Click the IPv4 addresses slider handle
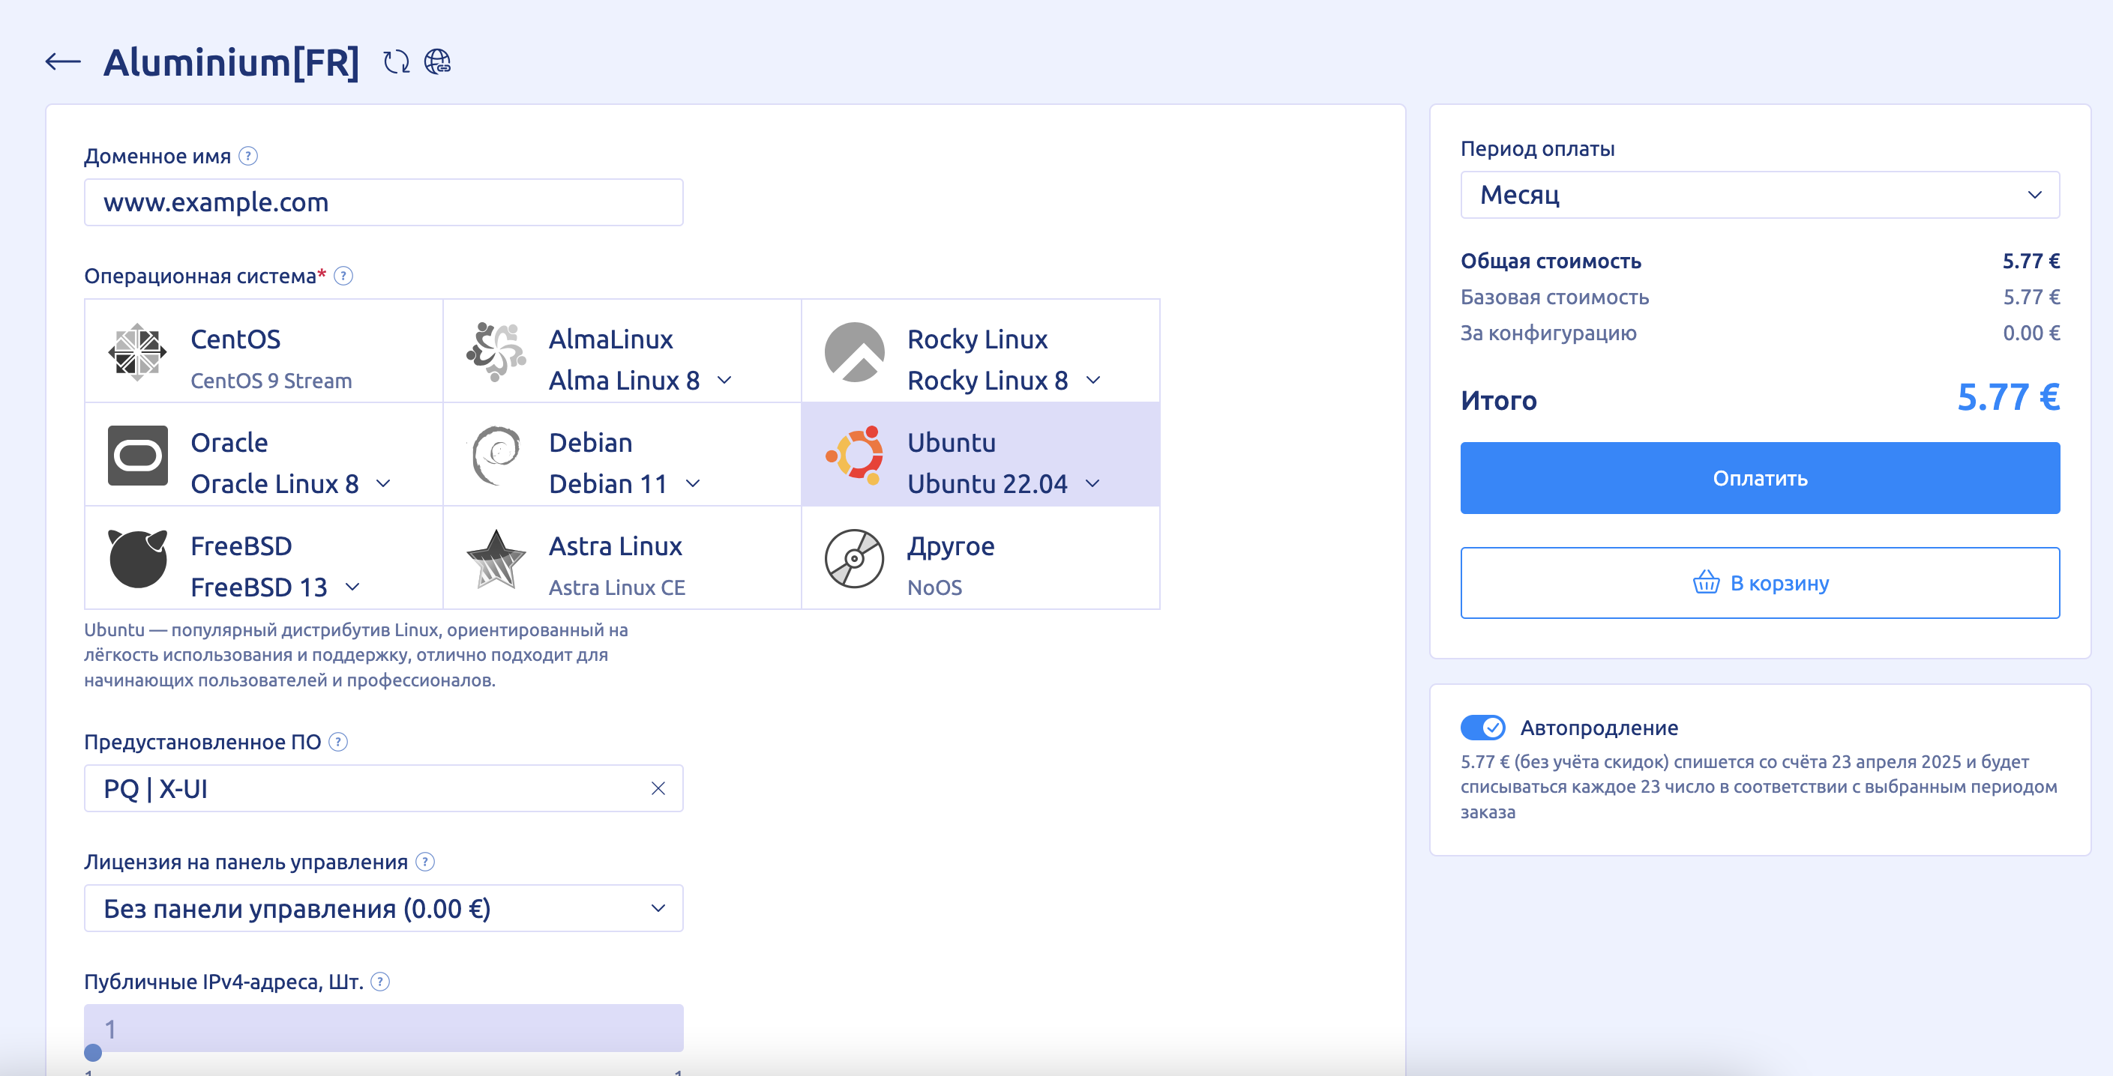Image resolution: width=2113 pixels, height=1076 pixels. 93,1052
